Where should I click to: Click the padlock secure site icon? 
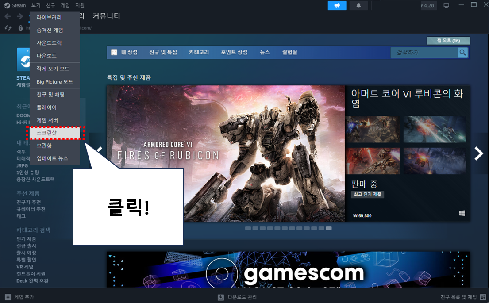21,28
